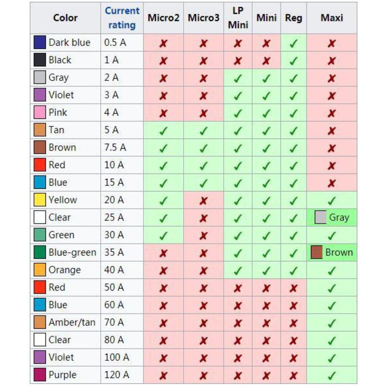Click the Maxi checkmark for 120 A row
This screenshot has width=390, height=390.
point(331,375)
